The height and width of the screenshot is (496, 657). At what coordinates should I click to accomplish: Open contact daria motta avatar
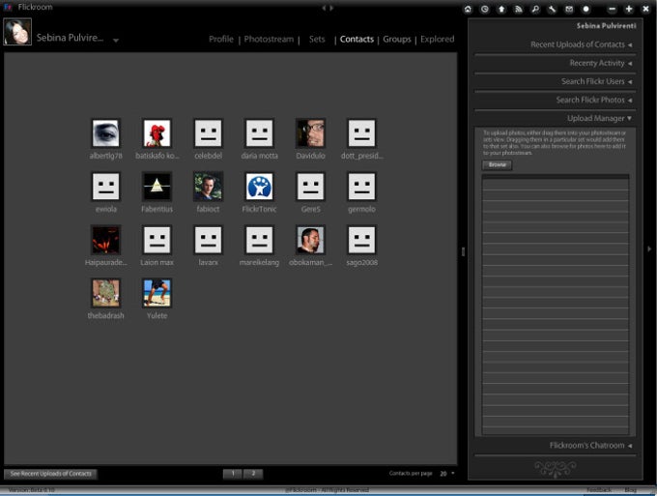(x=259, y=133)
